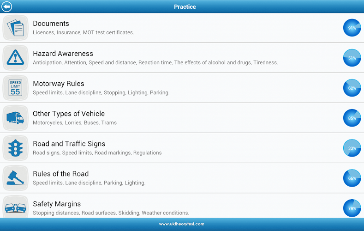Viewport: 364px width, 231px height.
Task: Click the 66% Rules of the Road progress
Action: pos(352,178)
